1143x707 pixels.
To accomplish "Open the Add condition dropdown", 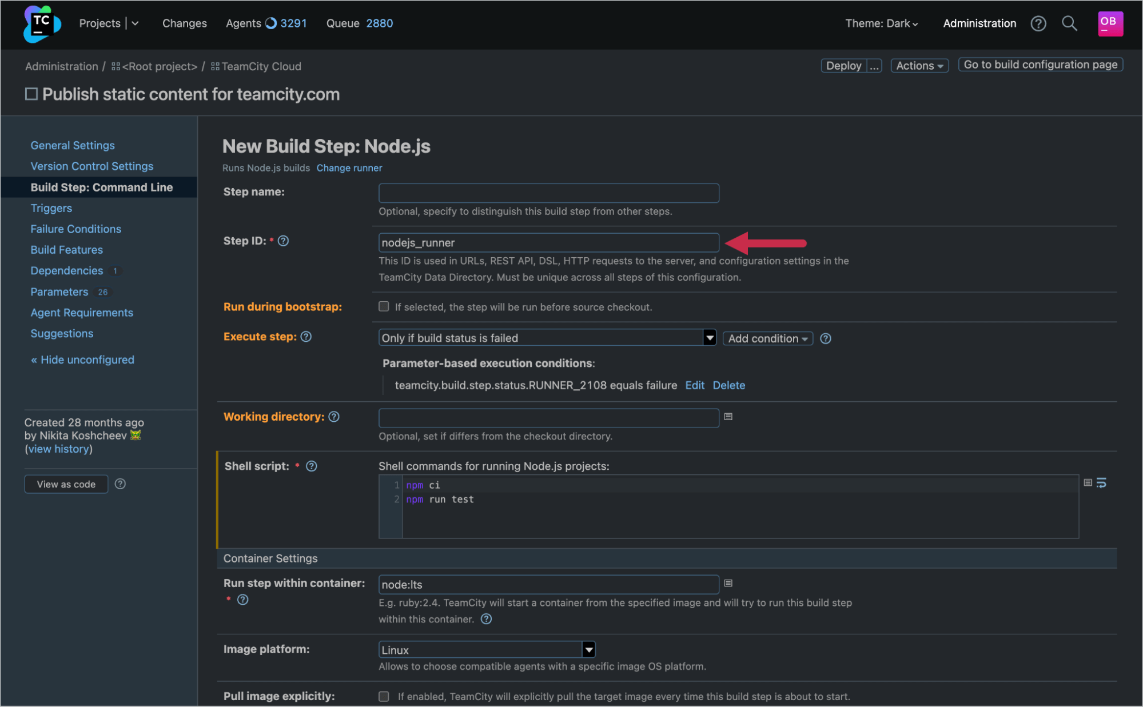I will tap(767, 338).
